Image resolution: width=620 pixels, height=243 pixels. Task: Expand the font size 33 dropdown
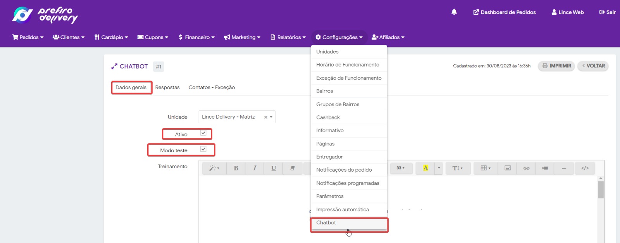[400, 168]
